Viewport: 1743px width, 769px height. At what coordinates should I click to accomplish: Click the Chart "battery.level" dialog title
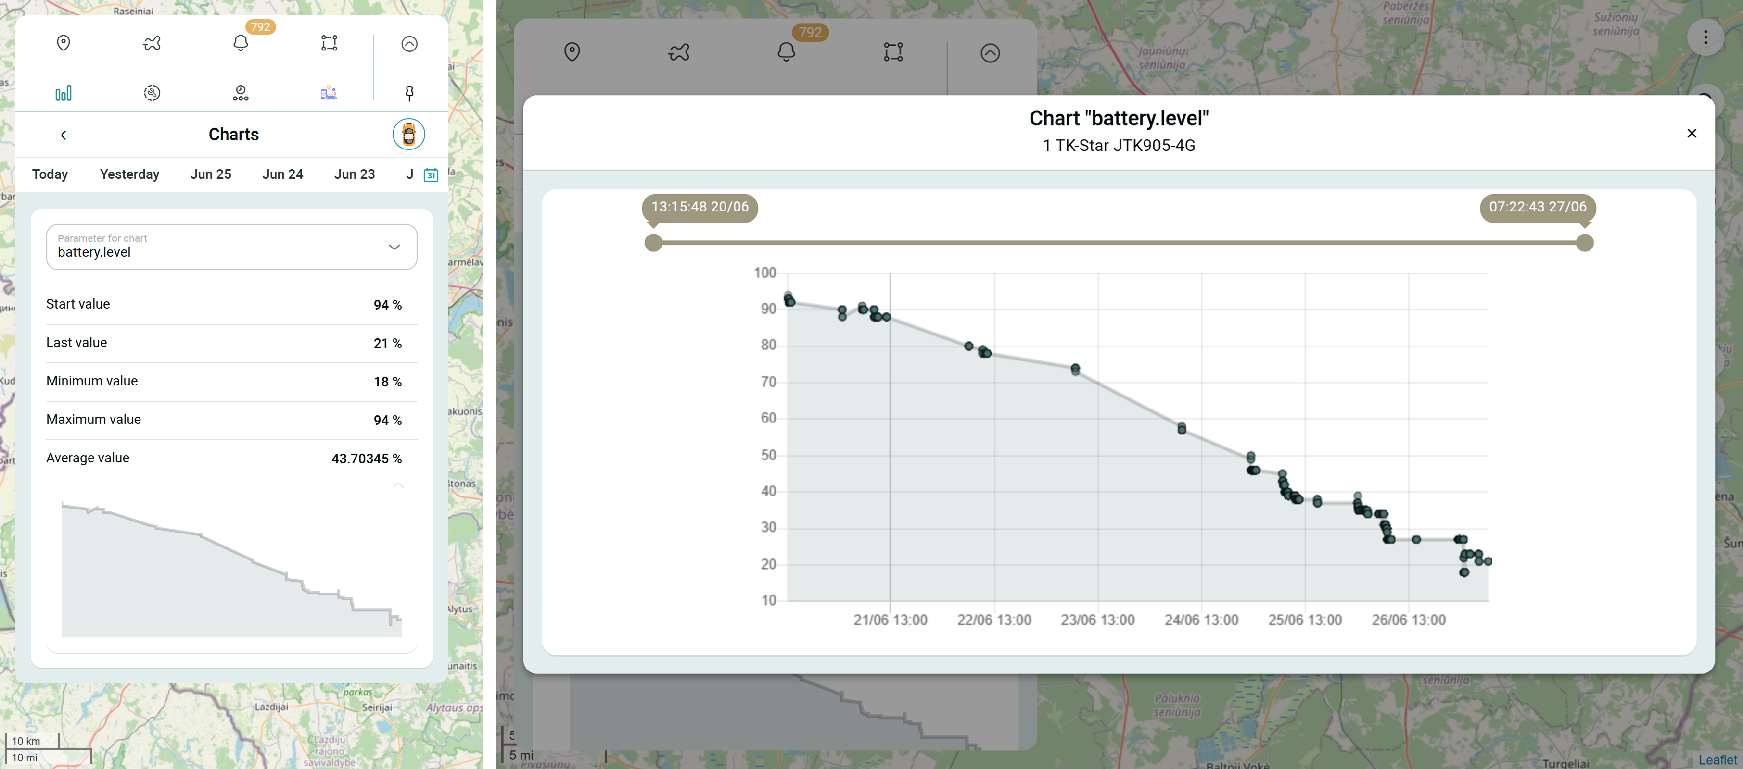[1119, 118]
